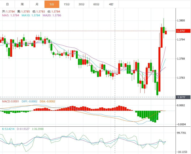This screenshot has height=154, width=191.
Task: Select the 周 weekly timeframe tab
Action: pos(22,4)
